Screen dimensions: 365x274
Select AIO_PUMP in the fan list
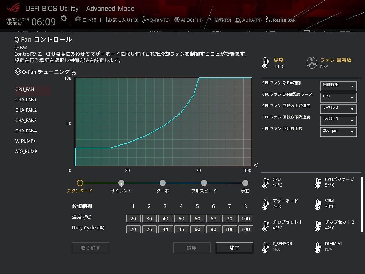[26, 151]
